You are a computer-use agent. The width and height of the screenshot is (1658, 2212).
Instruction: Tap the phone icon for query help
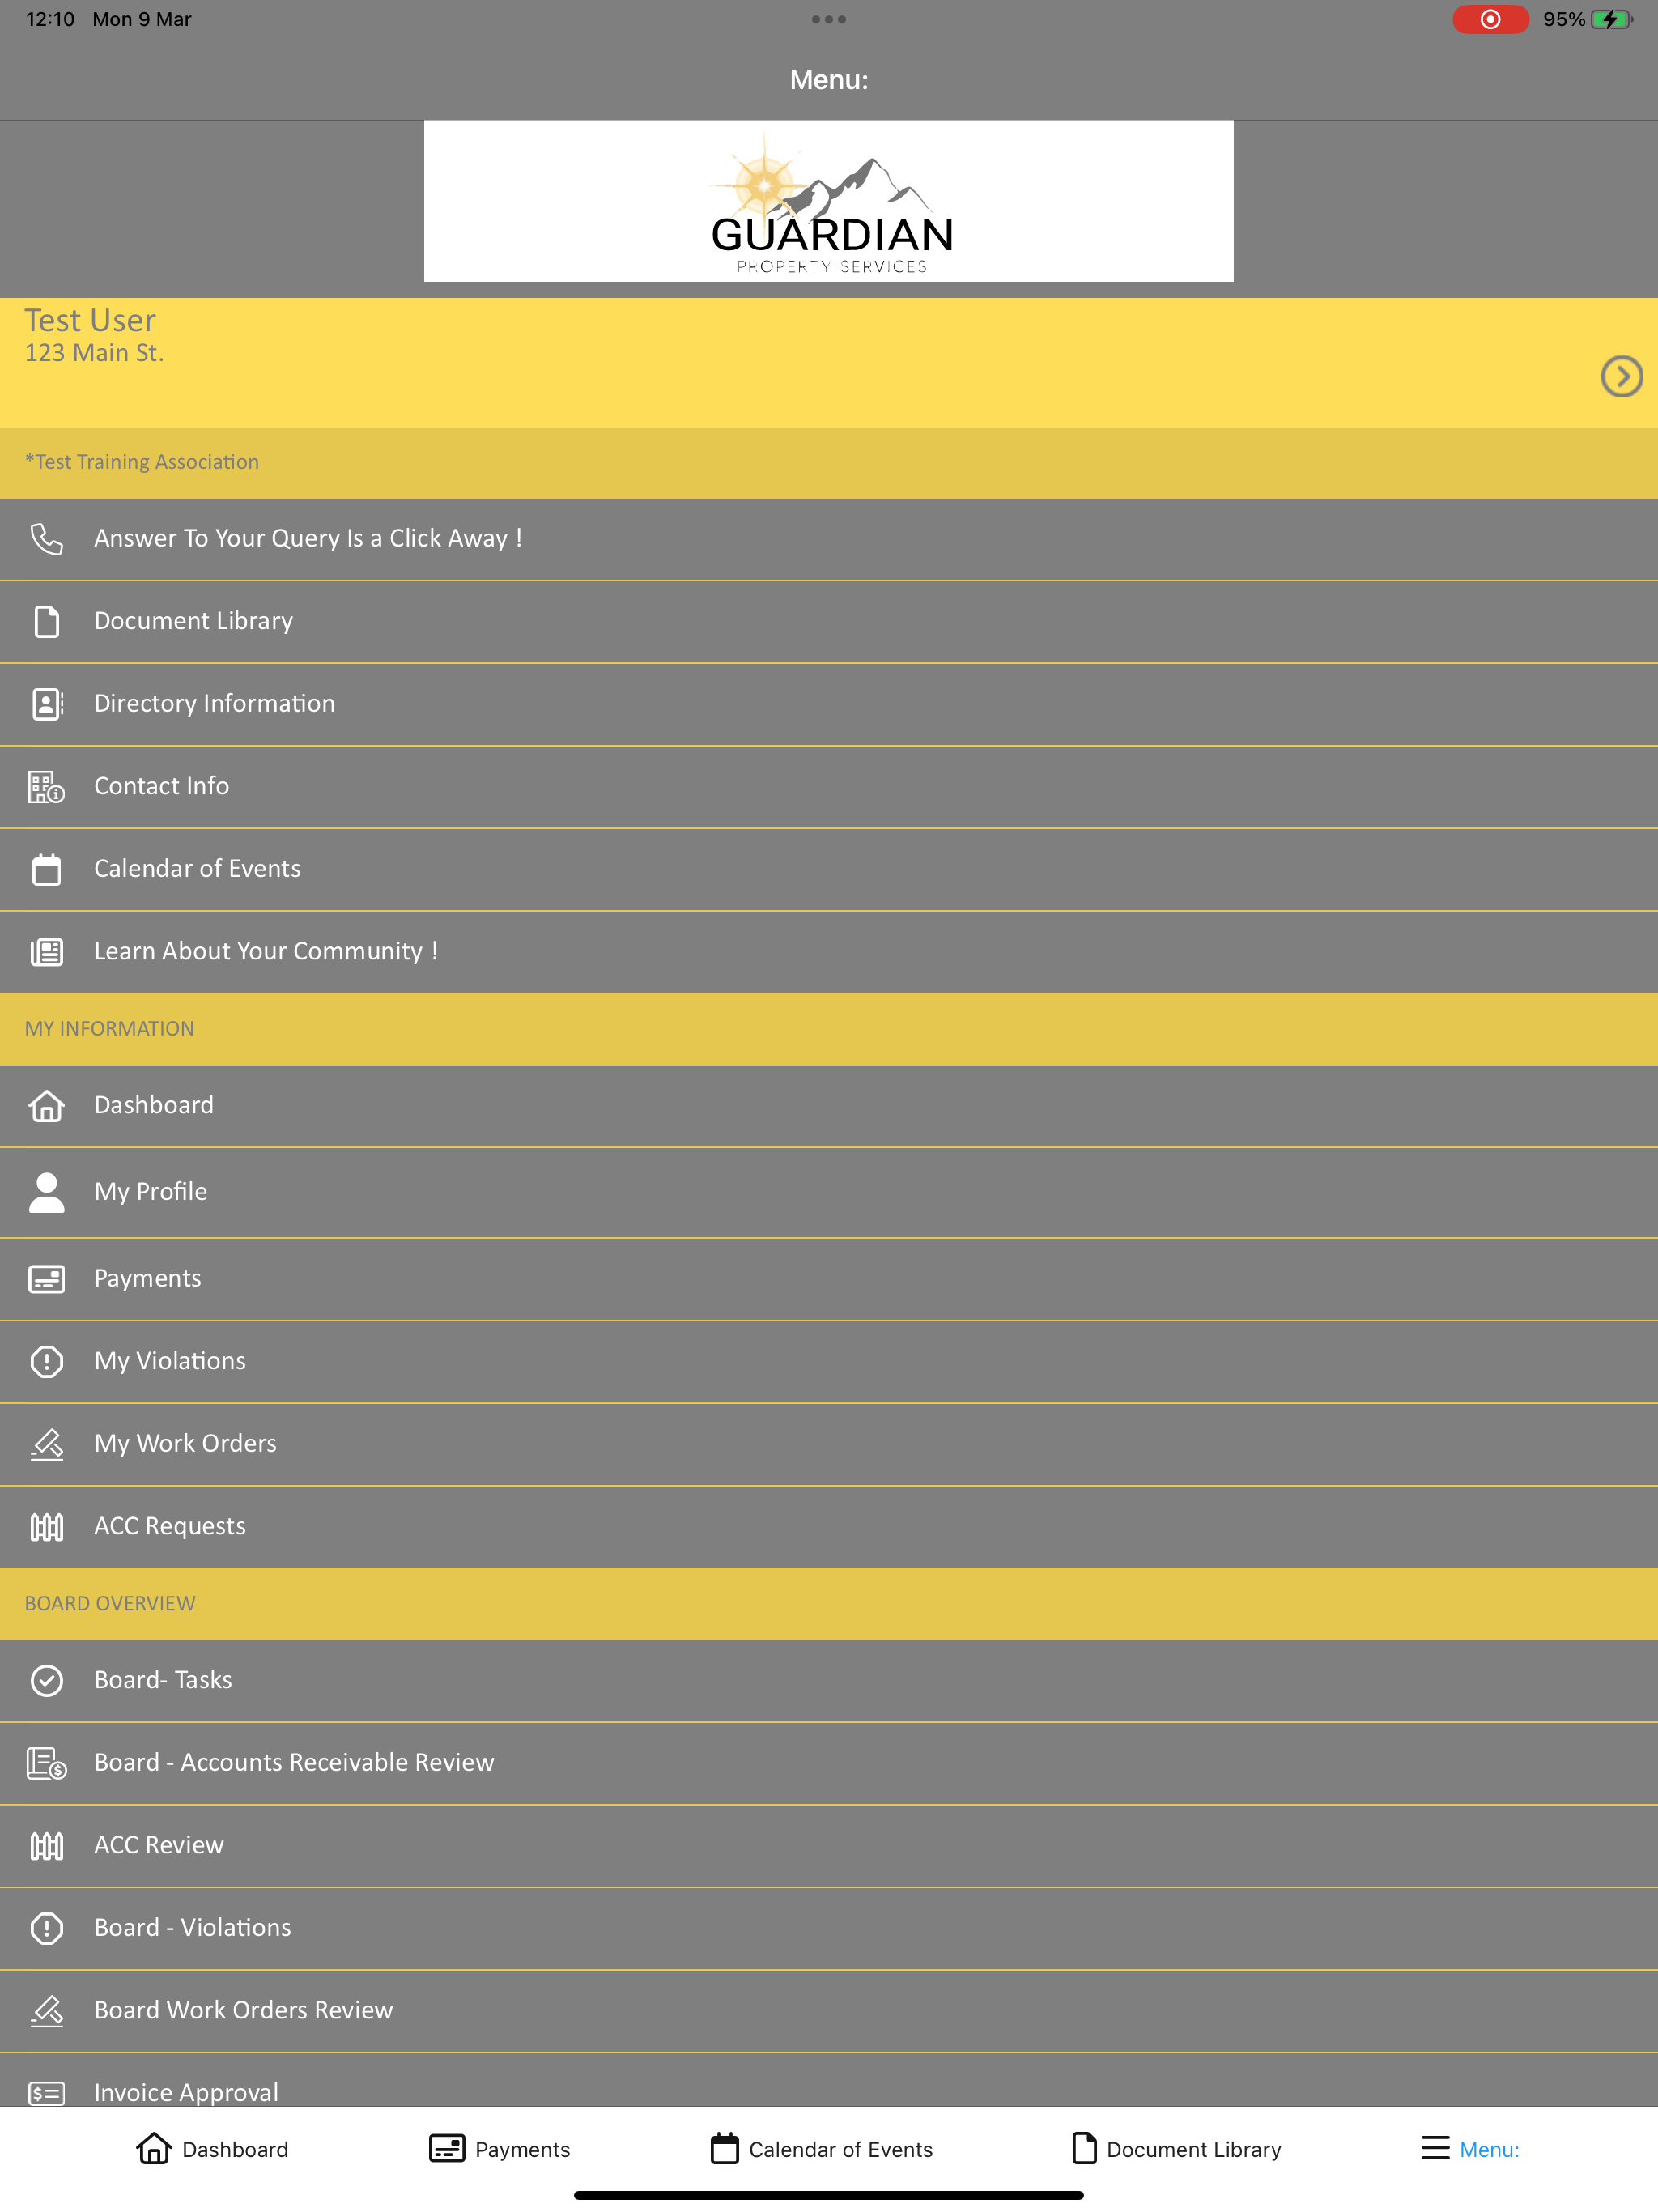tap(46, 539)
